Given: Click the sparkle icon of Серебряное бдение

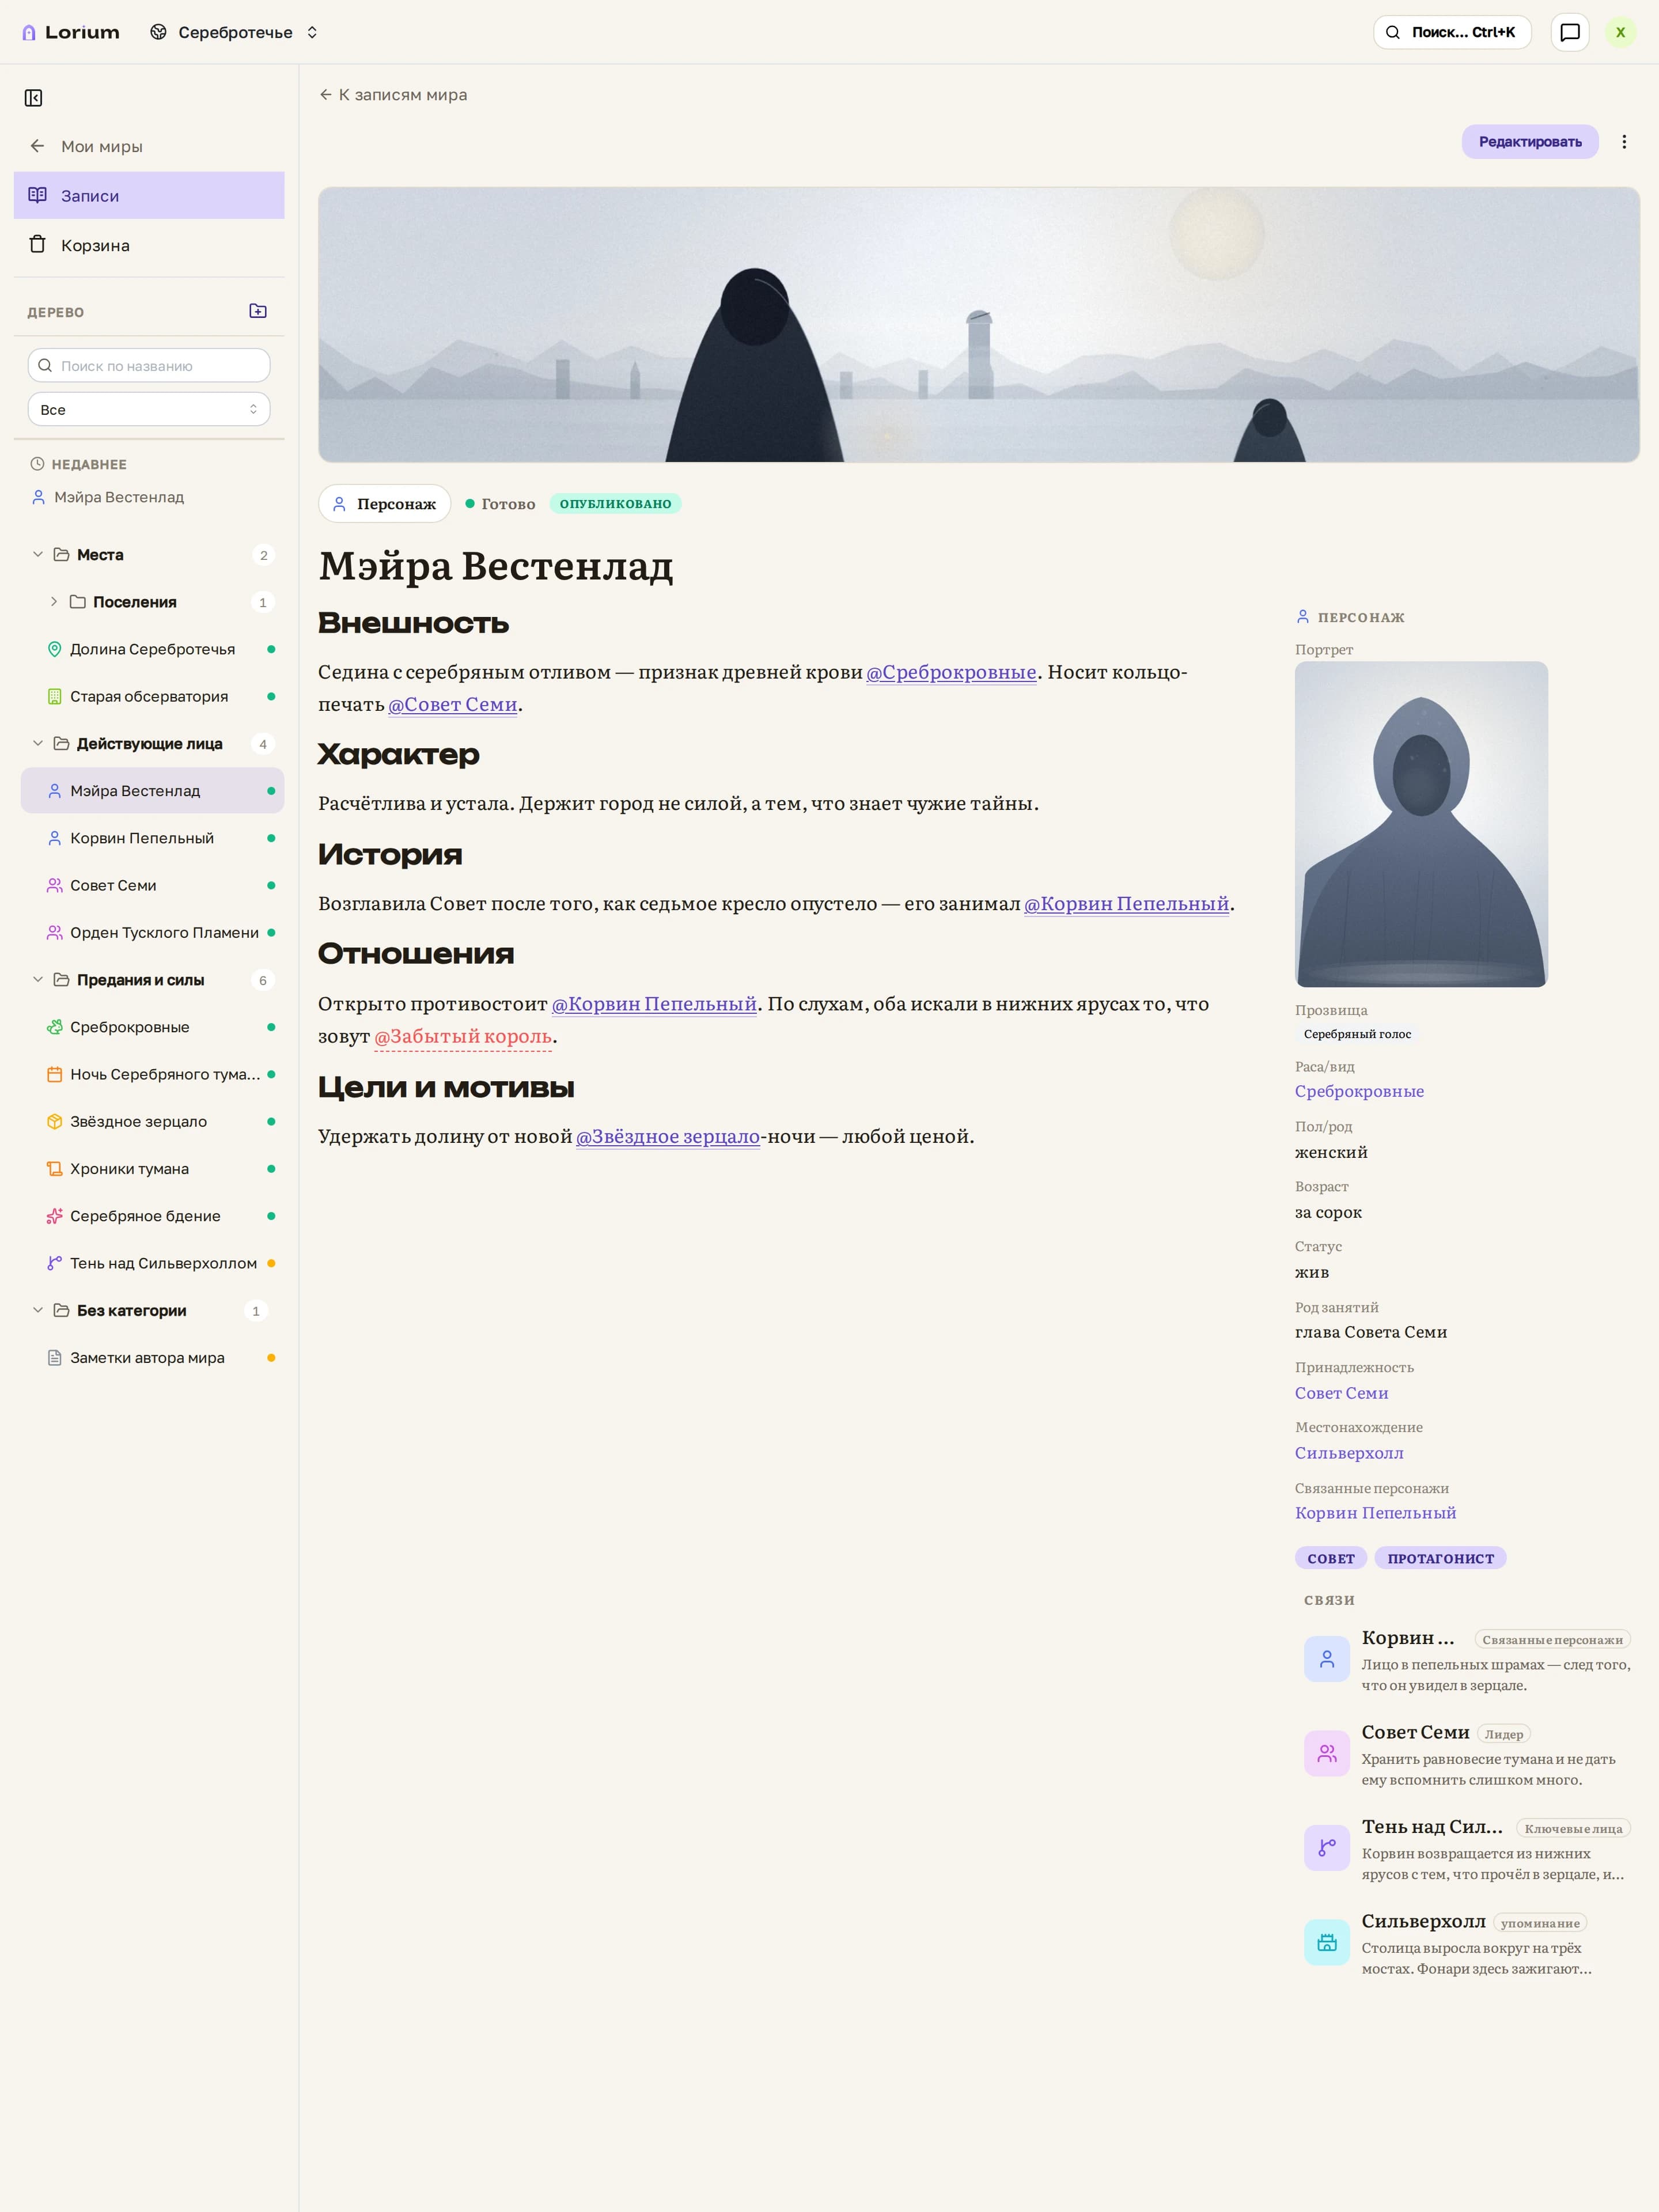Looking at the screenshot, I should click(55, 1217).
